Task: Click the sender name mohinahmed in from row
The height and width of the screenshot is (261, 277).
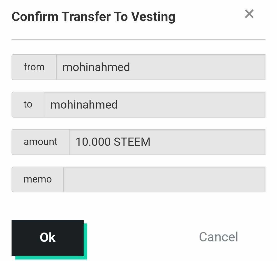Action: pos(96,67)
